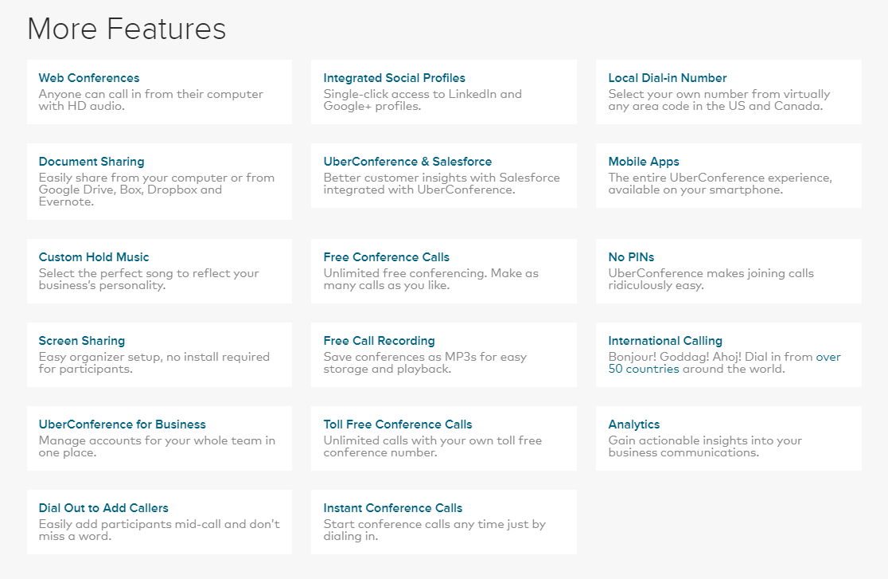Click 'Easily share from your computer' description
The width and height of the screenshot is (888, 579).
(156, 190)
